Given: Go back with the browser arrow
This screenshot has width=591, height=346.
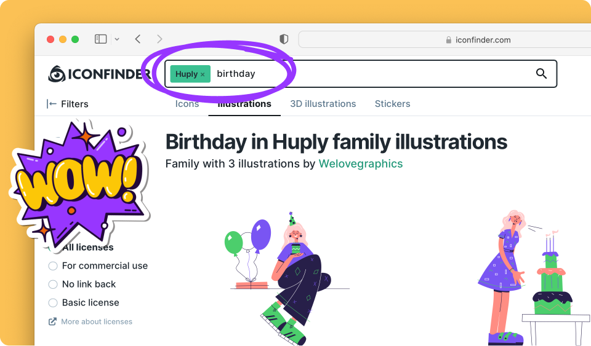Looking at the screenshot, I should (138, 39).
